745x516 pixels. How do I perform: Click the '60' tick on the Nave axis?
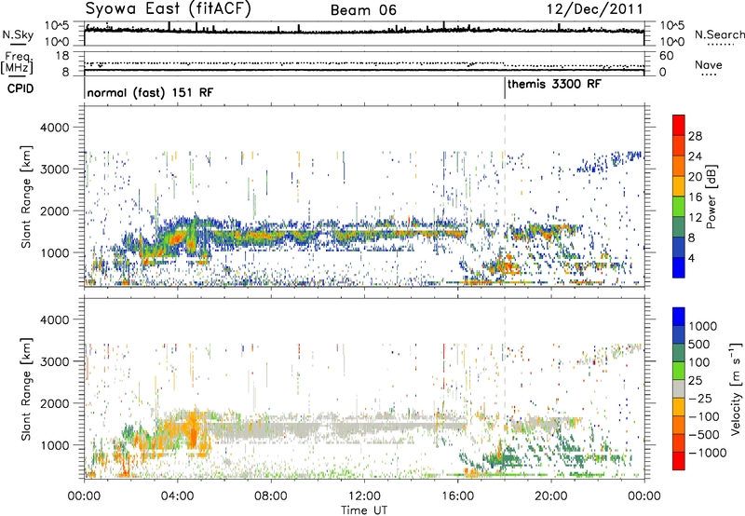point(667,56)
